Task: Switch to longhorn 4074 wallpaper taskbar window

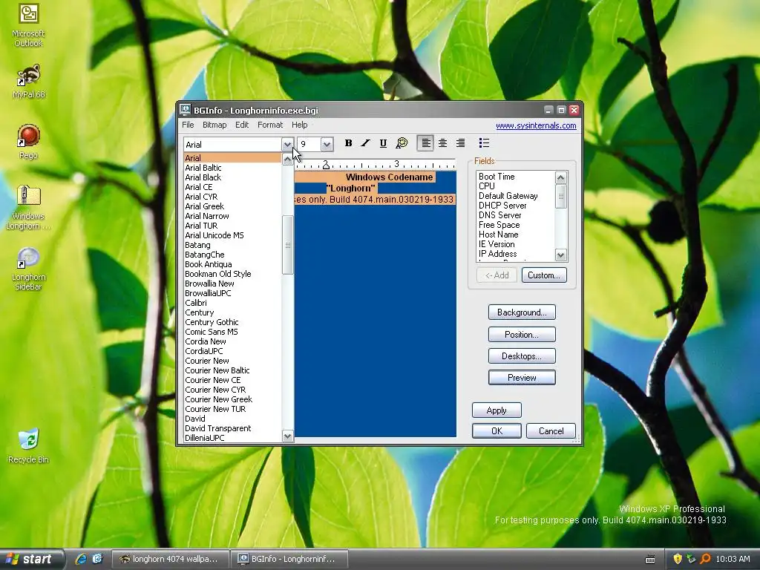Action: (x=170, y=559)
